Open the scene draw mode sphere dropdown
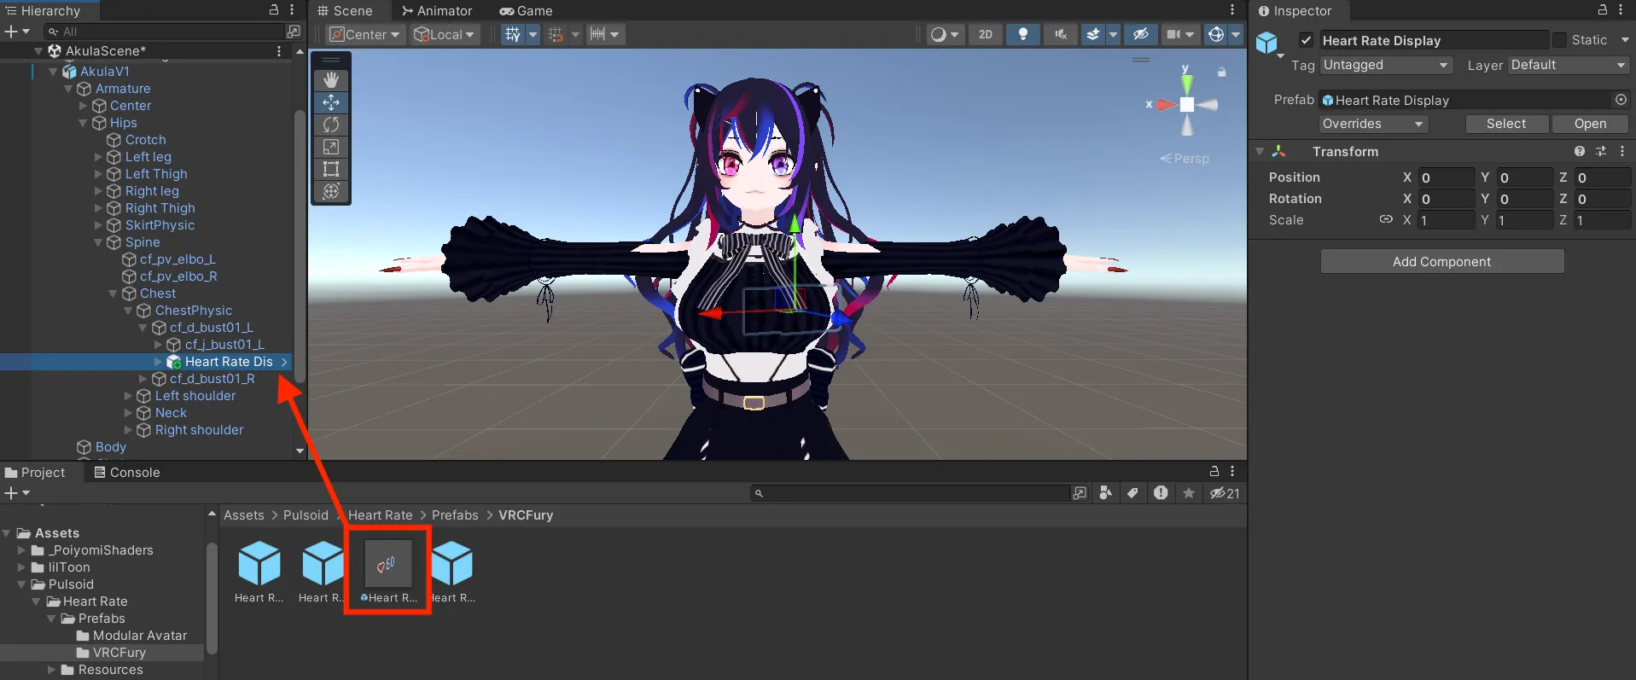The height and width of the screenshot is (680, 1636). (945, 34)
